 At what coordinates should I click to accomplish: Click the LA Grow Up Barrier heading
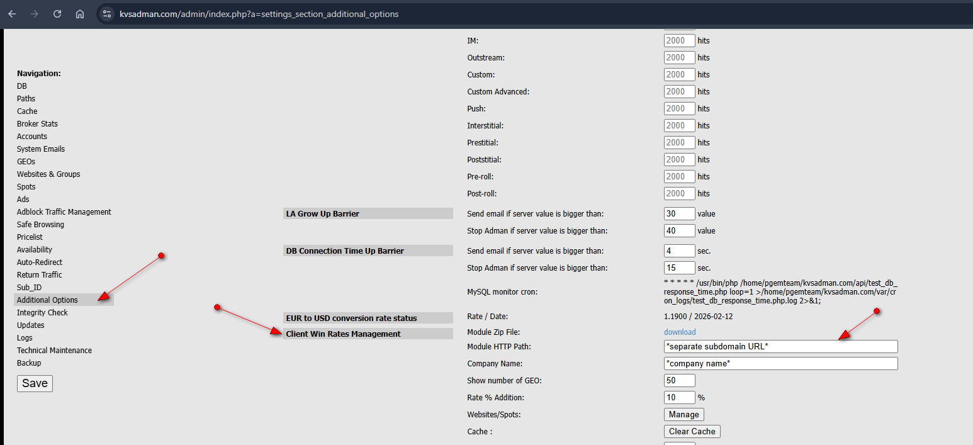click(x=368, y=213)
